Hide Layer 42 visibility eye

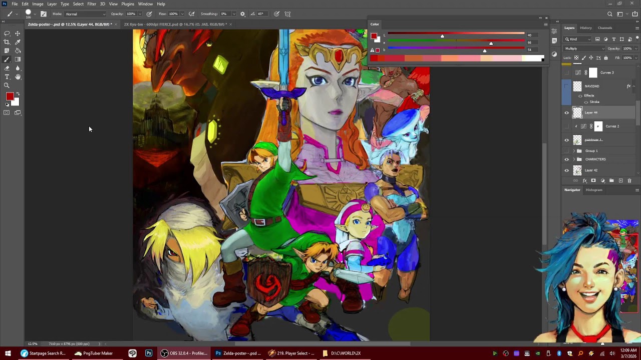(567, 170)
